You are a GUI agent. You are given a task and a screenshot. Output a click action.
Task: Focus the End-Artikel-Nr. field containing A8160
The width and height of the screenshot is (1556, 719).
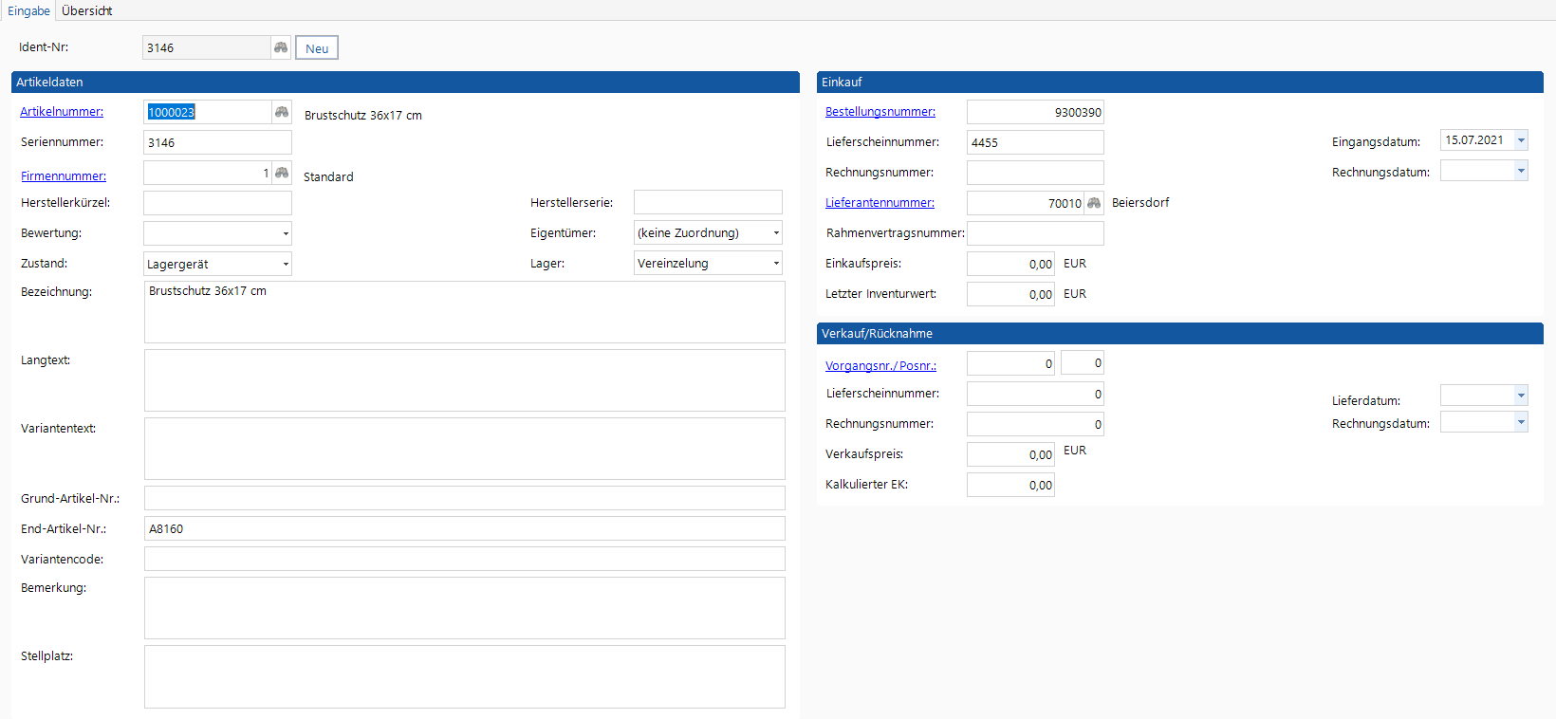464,528
